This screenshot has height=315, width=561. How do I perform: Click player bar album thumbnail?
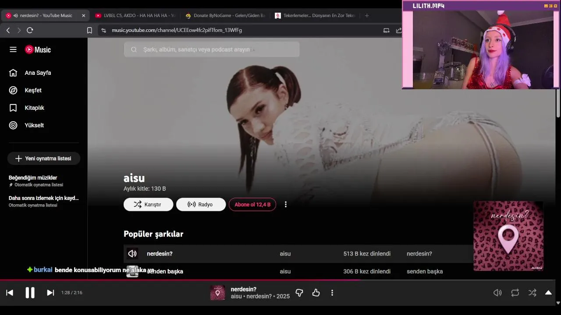(217, 293)
